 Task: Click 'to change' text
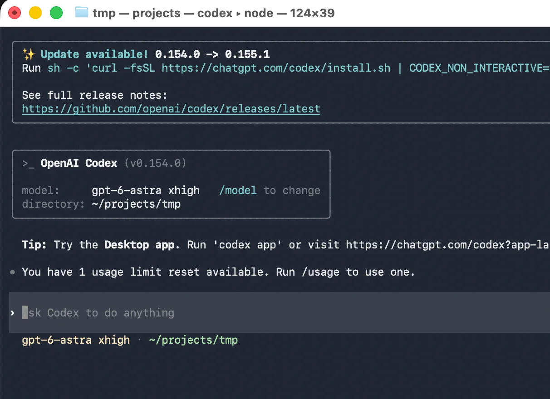292,190
